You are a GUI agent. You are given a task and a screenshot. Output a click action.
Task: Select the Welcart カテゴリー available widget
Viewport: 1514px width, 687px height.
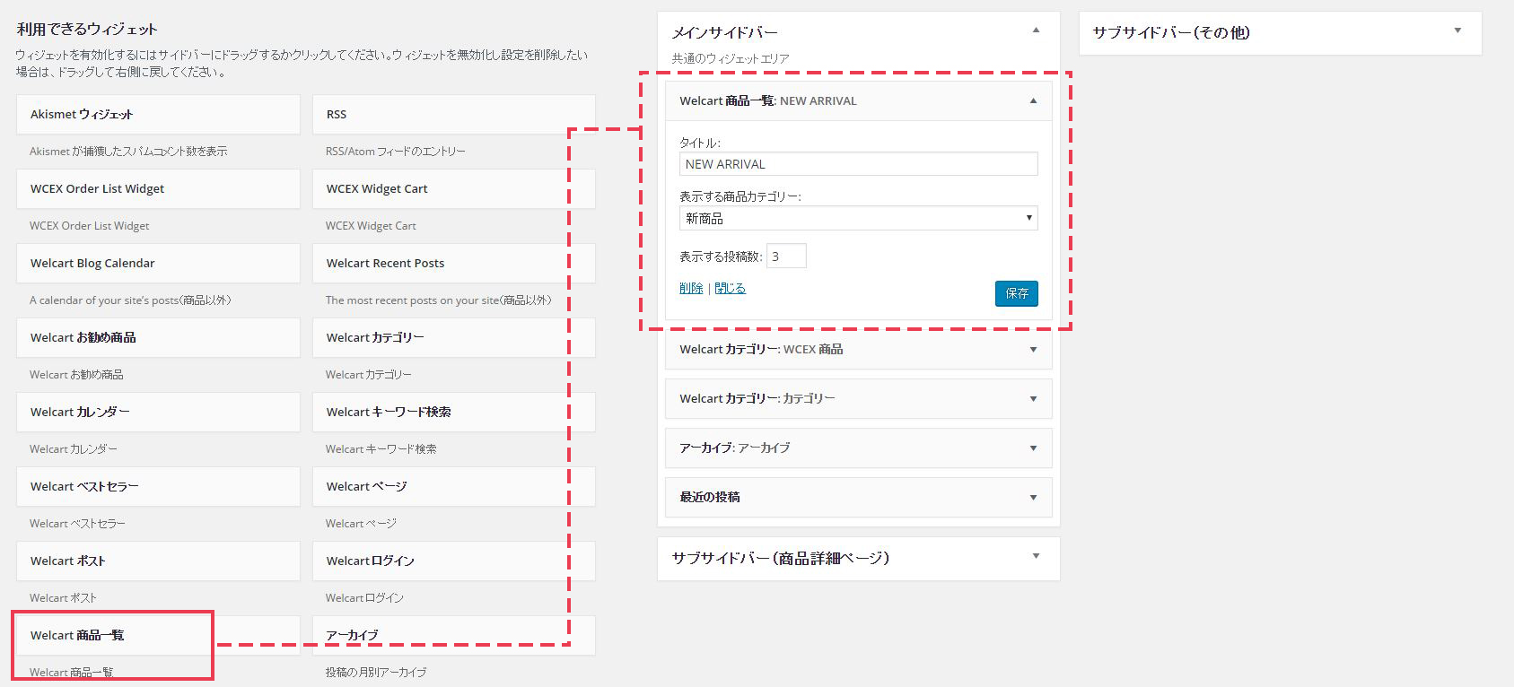pyautogui.click(x=454, y=338)
